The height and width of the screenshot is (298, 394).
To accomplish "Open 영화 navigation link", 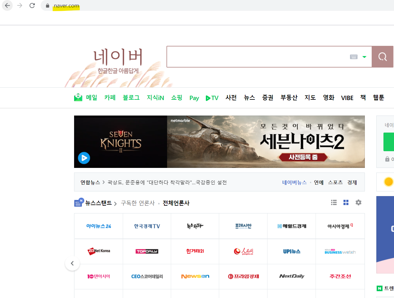I will tap(329, 98).
